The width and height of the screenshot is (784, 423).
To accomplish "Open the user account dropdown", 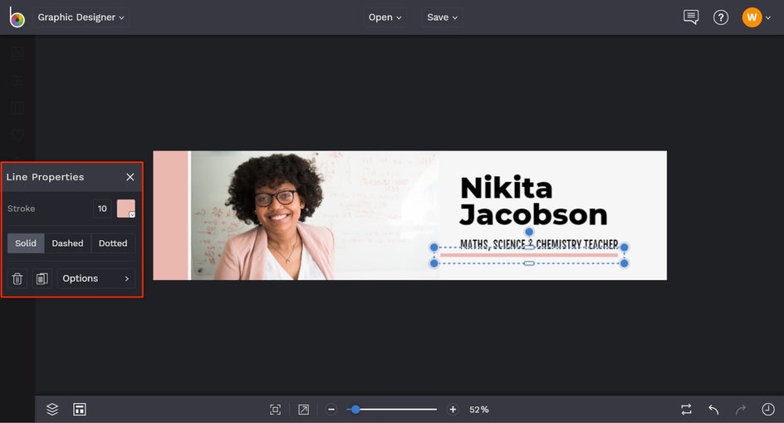I will tap(757, 17).
